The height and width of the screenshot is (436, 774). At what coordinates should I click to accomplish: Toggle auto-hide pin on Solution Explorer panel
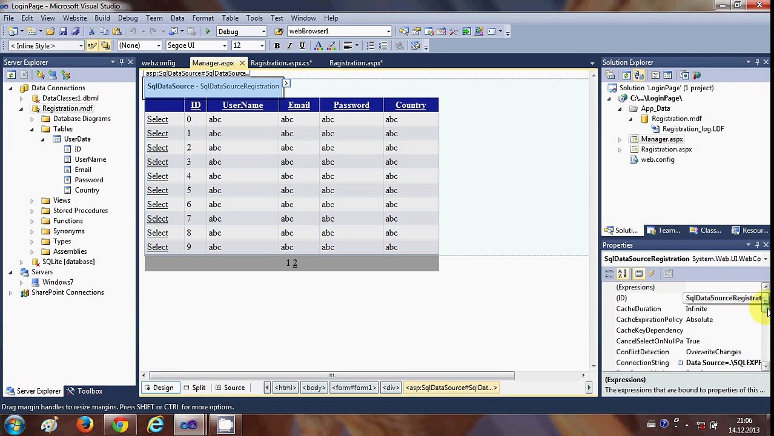point(756,62)
